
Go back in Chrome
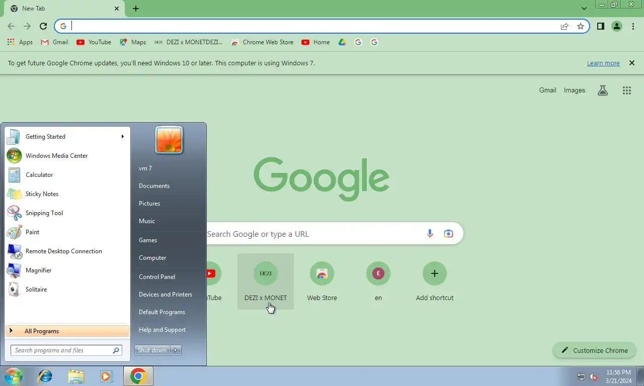pos(11,26)
